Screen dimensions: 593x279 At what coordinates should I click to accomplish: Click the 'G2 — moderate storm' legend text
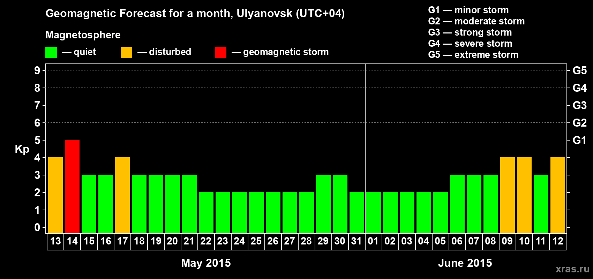pyautogui.click(x=476, y=21)
